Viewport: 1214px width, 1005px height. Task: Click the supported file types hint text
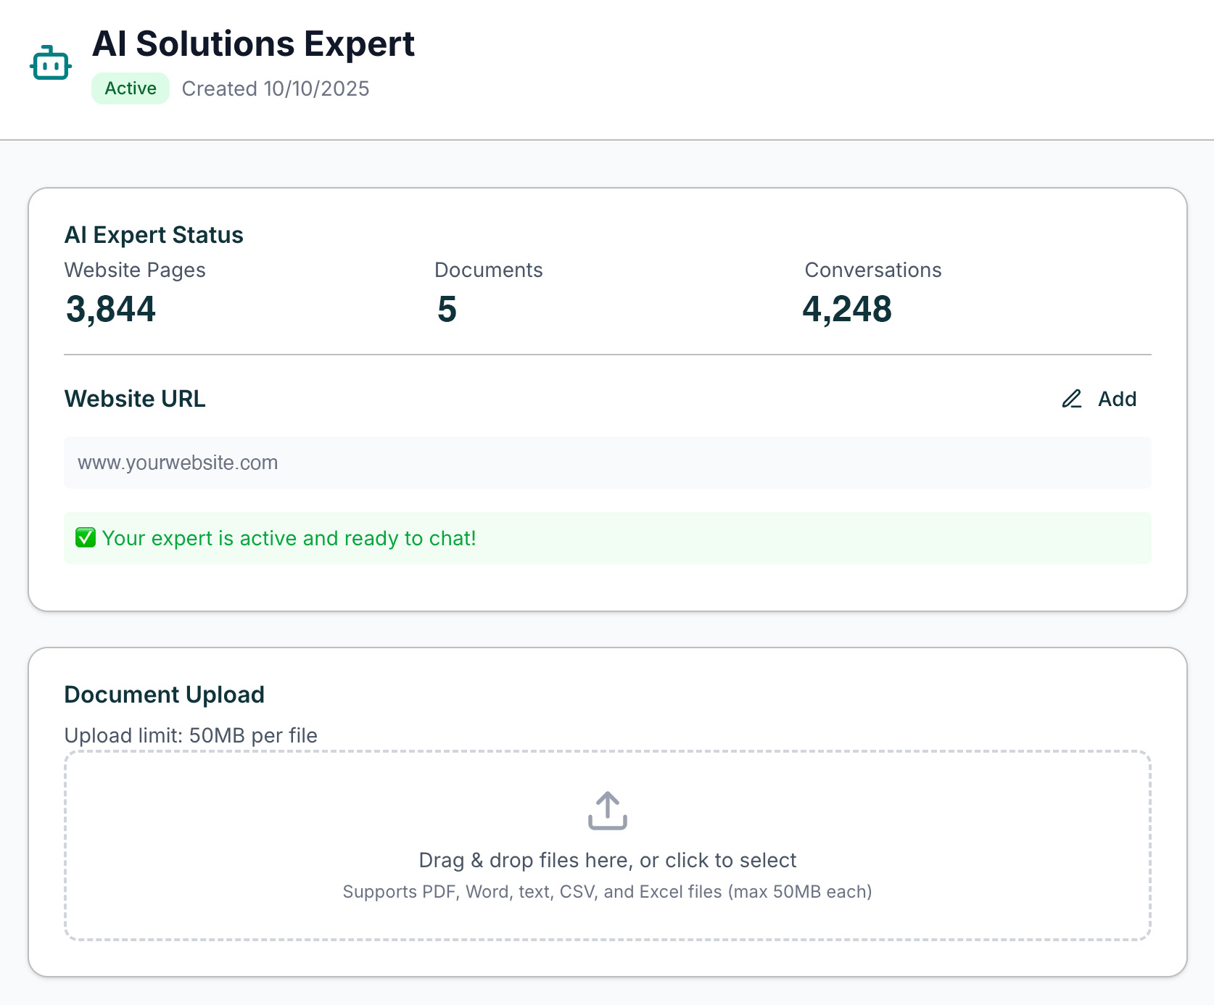[607, 892]
